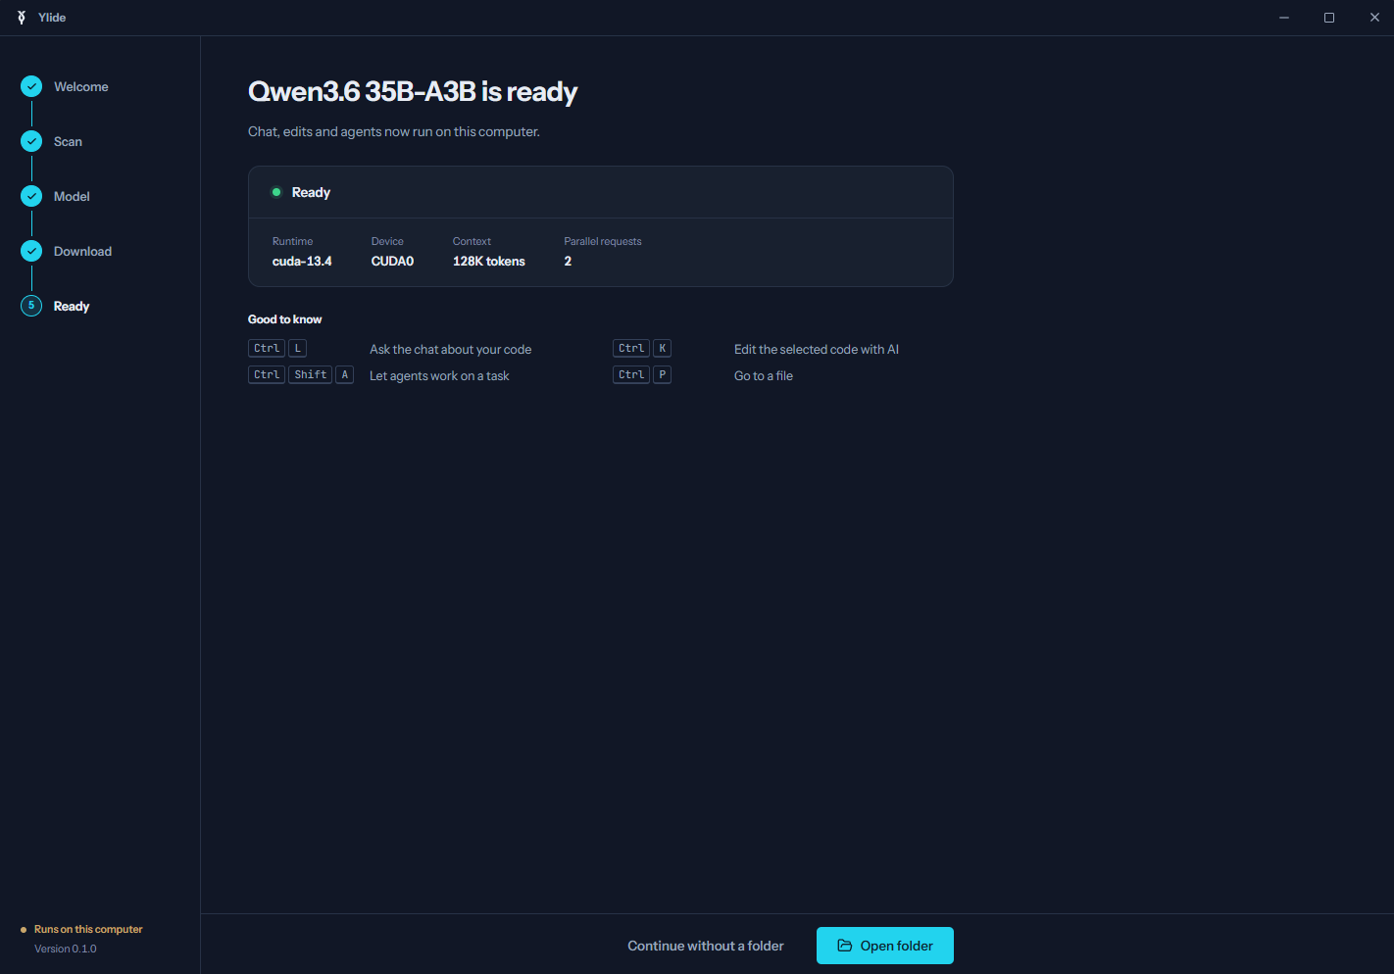Click the Runs on this computer label

(88, 929)
